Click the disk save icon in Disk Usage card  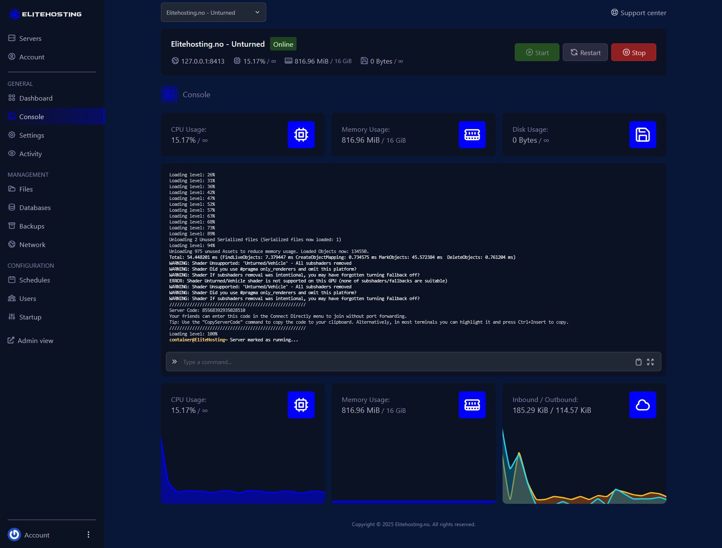pyautogui.click(x=642, y=135)
